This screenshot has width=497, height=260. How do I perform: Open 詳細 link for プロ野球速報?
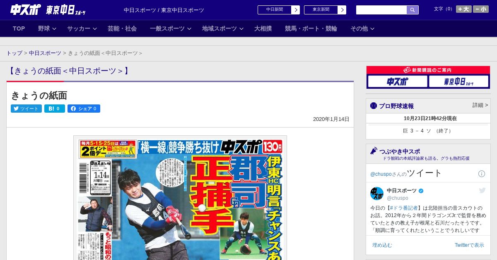(480, 105)
